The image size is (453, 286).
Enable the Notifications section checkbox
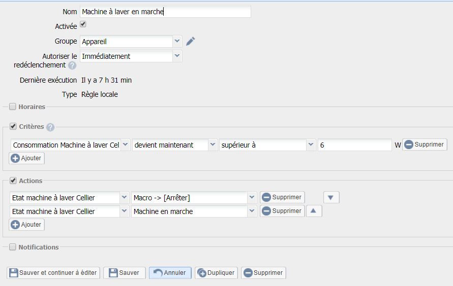[x=12, y=247]
